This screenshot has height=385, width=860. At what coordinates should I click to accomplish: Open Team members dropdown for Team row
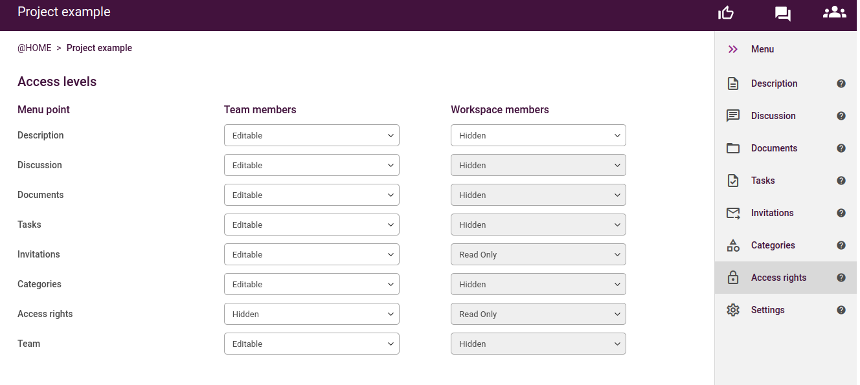(311, 344)
